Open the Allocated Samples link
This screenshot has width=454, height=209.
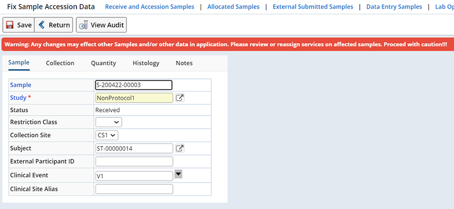[x=234, y=7]
